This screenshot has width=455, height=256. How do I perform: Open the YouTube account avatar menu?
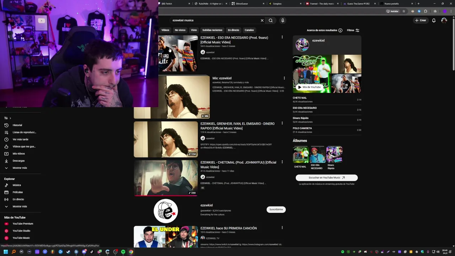(x=444, y=20)
